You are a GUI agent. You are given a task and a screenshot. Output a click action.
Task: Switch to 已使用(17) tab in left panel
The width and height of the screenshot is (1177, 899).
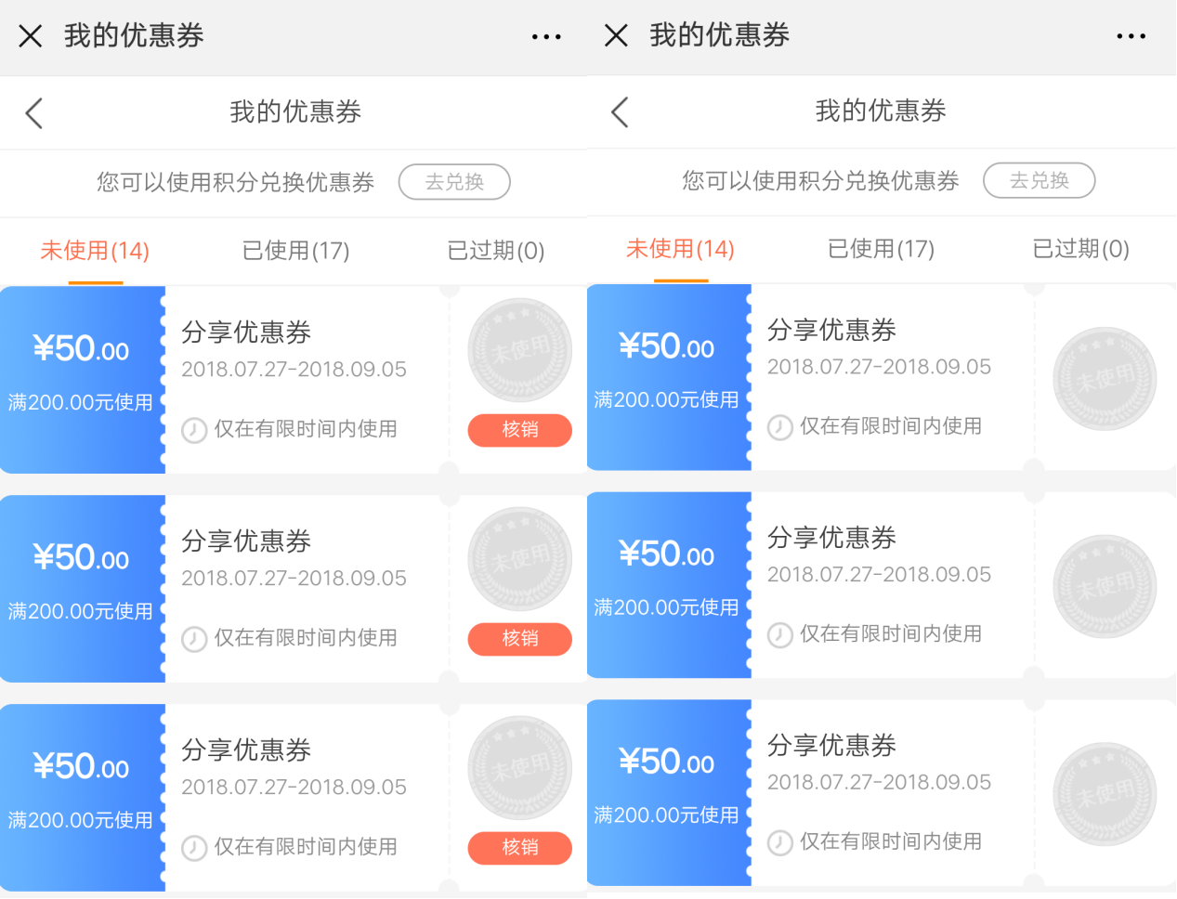pyautogui.click(x=295, y=251)
